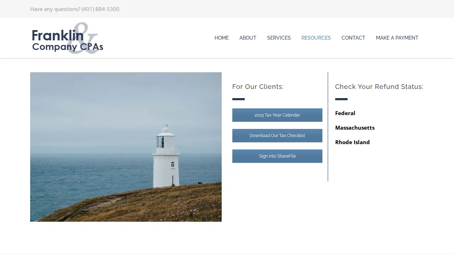454x255 pixels.
Task: Sign into ShareFile
Action: click(277, 156)
